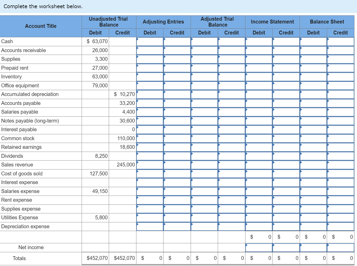Select Net income Income Statement Debit cell
357x266 pixels.
tap(259, 248)
